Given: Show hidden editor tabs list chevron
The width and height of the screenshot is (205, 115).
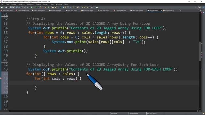Looking at the screenshot, I should point(180,10).
